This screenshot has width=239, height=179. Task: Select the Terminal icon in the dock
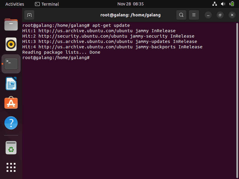11,64
